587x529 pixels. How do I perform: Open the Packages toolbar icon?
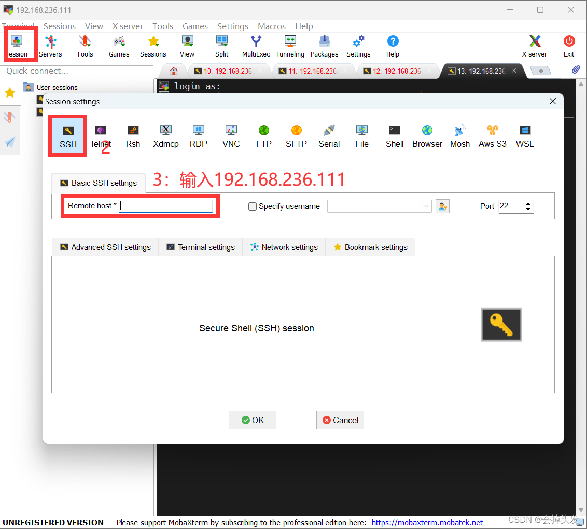coord(324,47)
